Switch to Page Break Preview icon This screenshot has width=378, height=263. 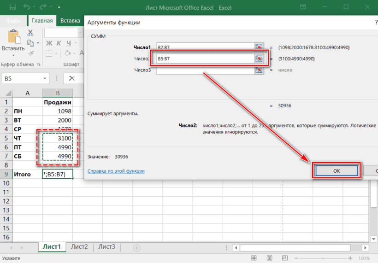(285, 258)
